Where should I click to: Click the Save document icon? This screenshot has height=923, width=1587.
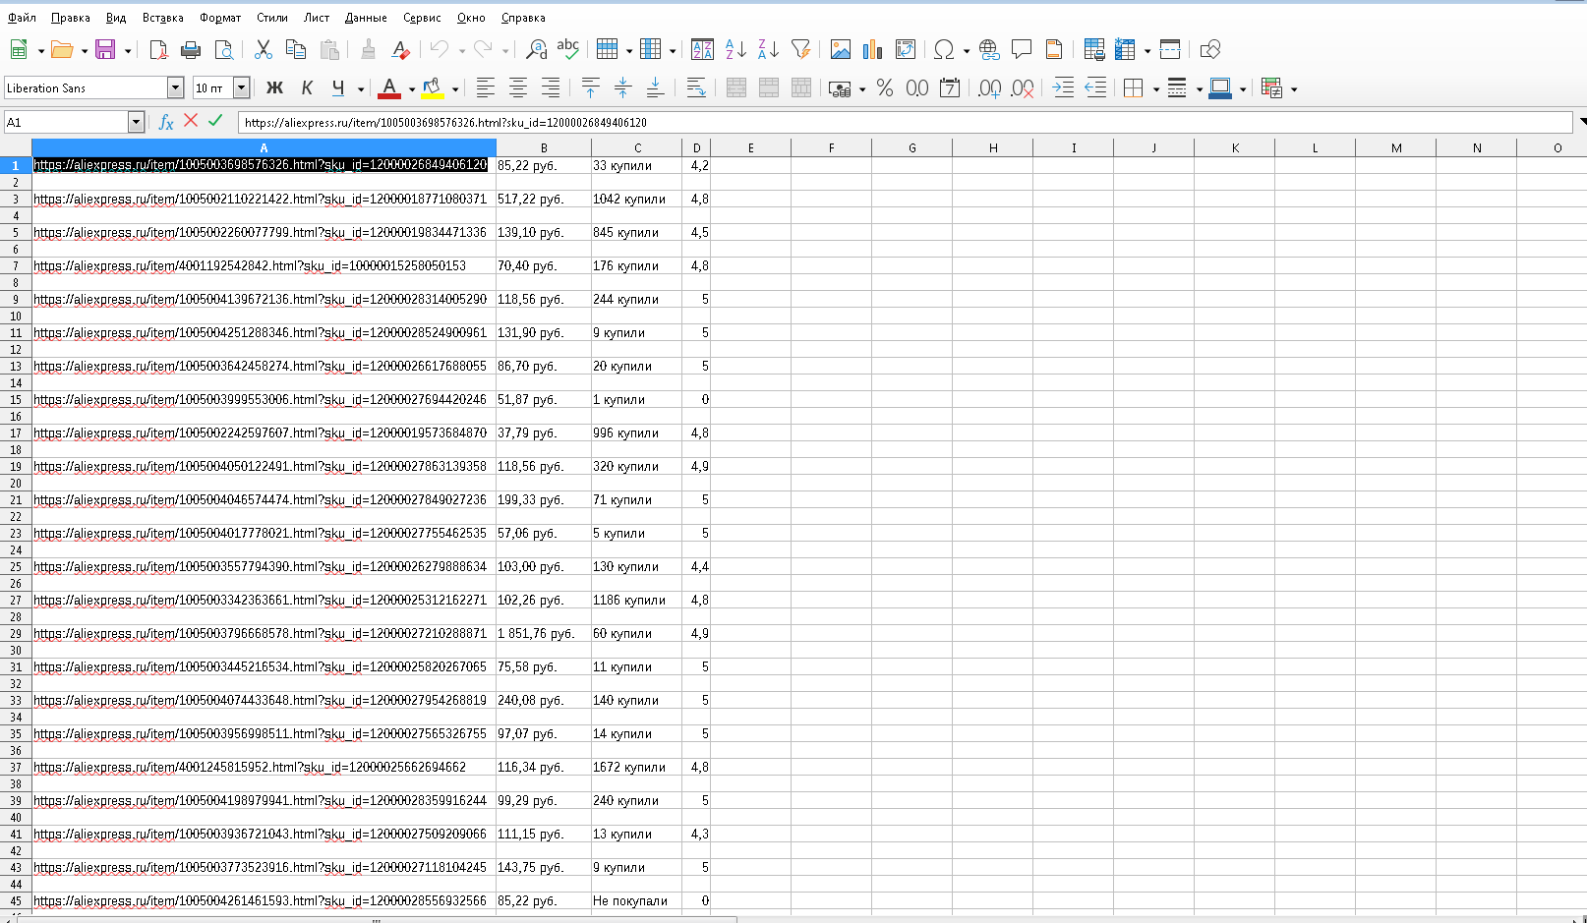point(105,49)
